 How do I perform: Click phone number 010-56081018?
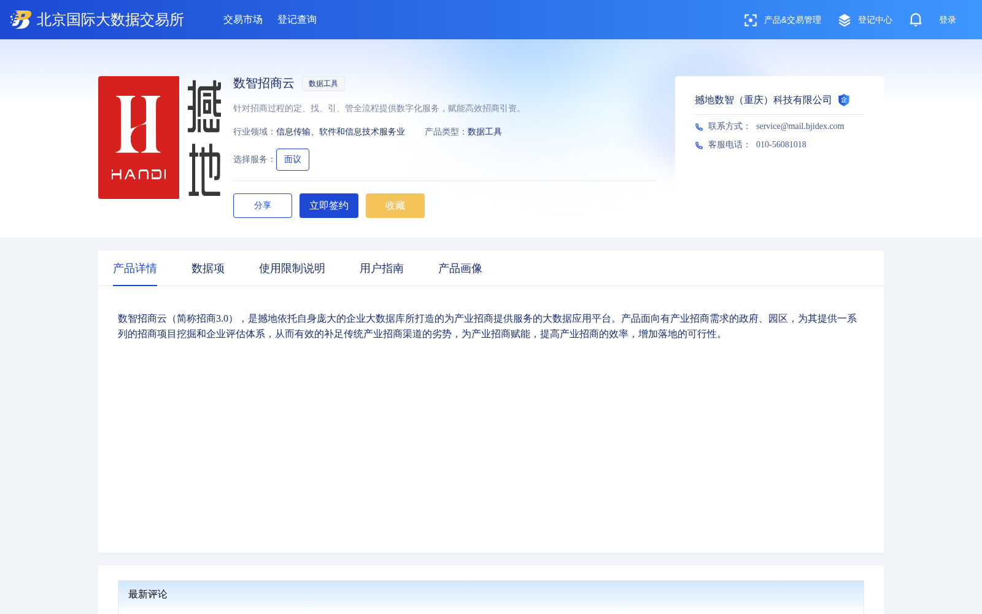(781, 145)
